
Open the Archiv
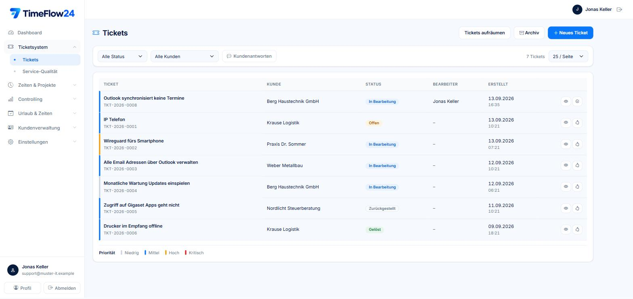click(529, 33)
